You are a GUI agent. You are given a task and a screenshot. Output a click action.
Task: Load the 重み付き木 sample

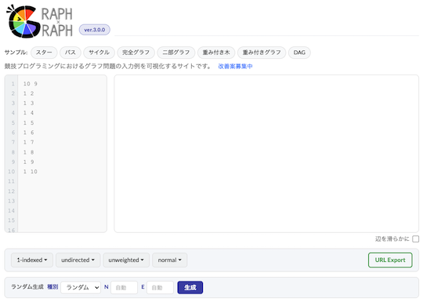point(216,53)
